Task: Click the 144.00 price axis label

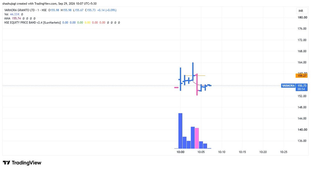Action: [x=302, y=118]
